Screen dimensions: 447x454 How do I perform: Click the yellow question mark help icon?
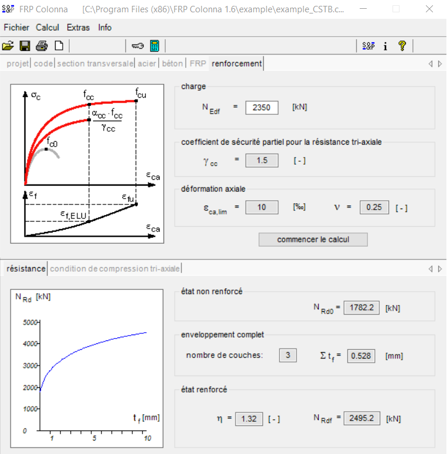coord(402,46)
